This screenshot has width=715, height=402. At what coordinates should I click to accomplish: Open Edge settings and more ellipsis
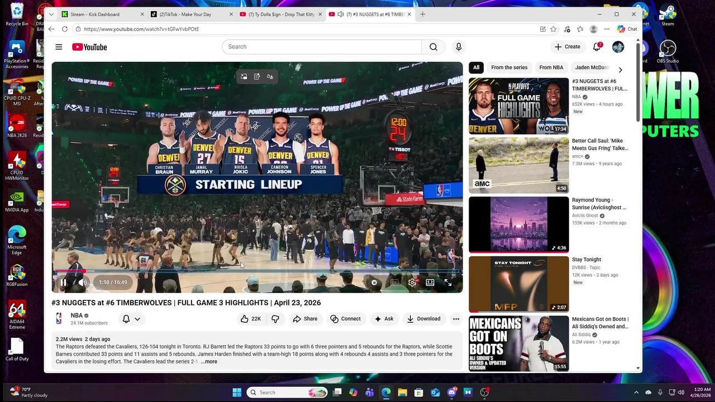tap(607, 29)
